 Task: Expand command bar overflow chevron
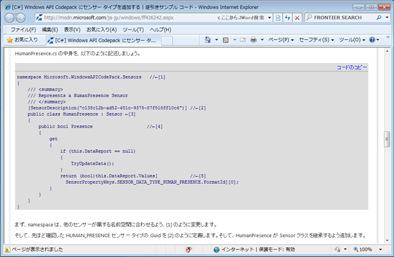tap(388, 37)
